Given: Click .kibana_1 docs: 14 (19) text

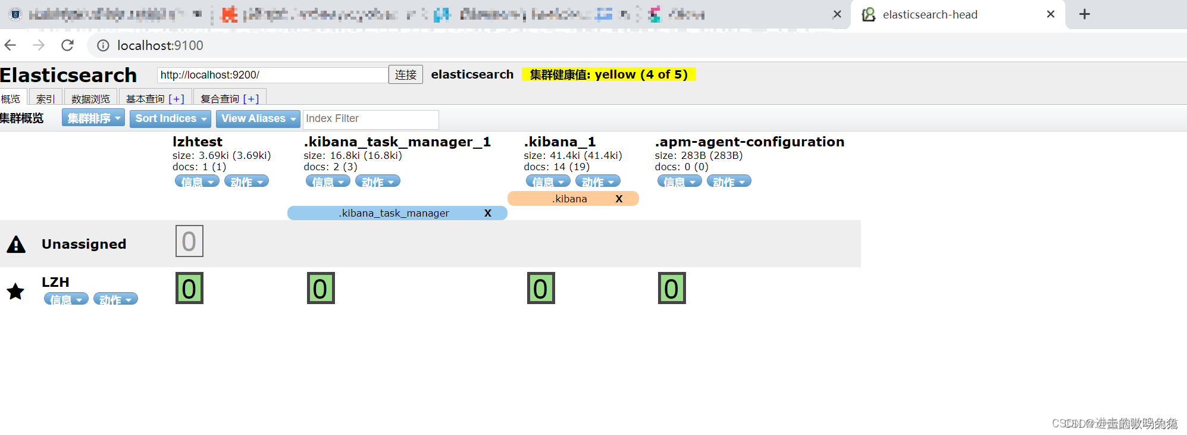Looking at the screenshot, I should pyautogui.click(x=557, y=167).
